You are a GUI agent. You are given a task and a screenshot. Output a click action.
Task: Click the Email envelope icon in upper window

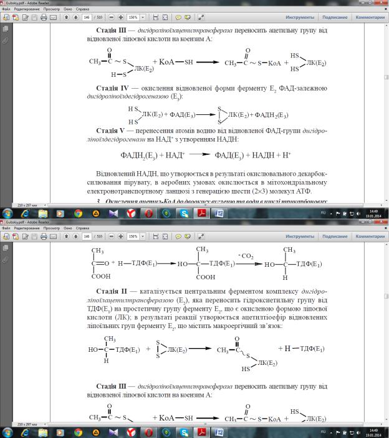pos(53,17)
